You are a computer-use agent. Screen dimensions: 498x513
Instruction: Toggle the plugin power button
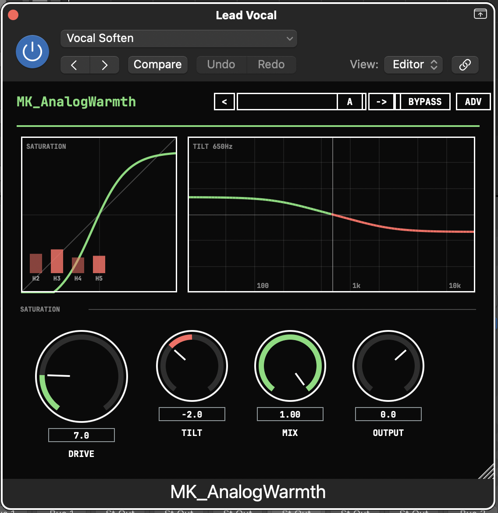click(32, 52)
